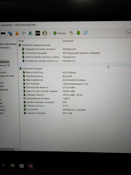Click the 25504 mWh value

coord(69,91)
